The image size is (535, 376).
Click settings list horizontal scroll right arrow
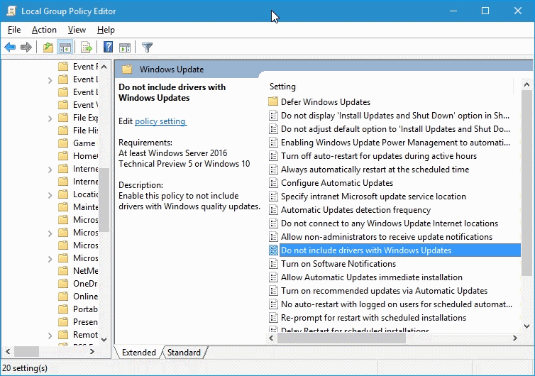515,338
